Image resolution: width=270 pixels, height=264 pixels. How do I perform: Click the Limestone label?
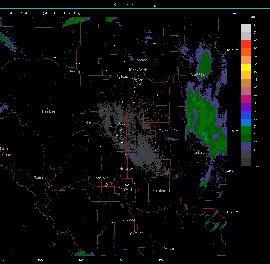48,112
